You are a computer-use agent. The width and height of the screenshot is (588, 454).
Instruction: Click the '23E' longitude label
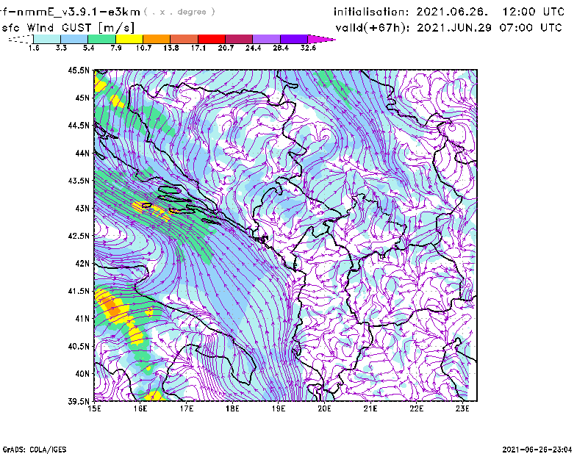[x=462, y=408]
